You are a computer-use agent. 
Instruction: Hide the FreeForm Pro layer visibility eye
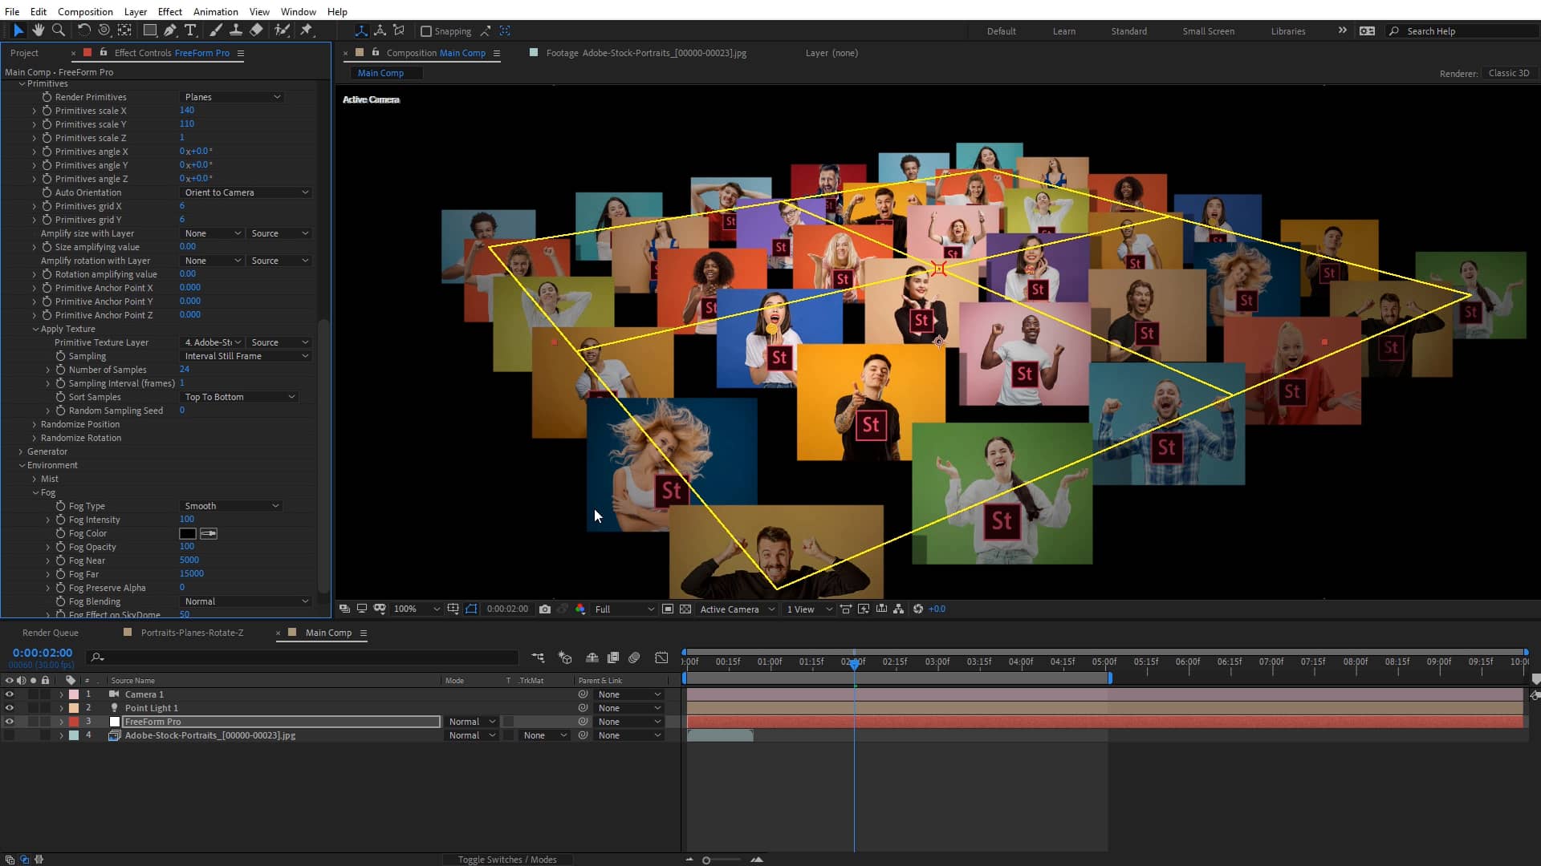[9, 721]
